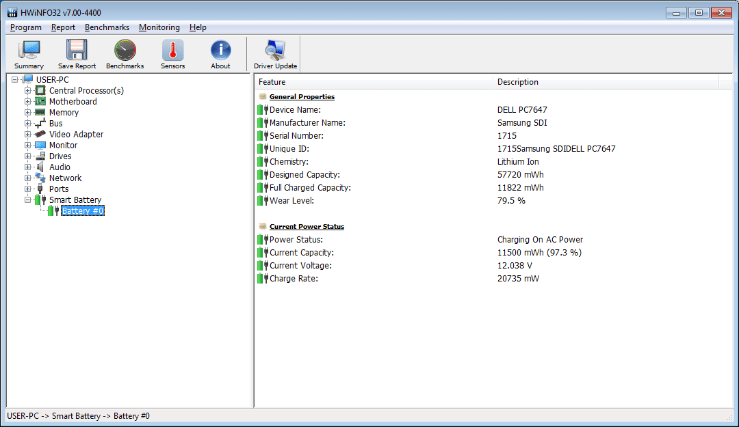Click the Ports plug icon
This screenshot has width=739, height=427.
tap(40, 189)
